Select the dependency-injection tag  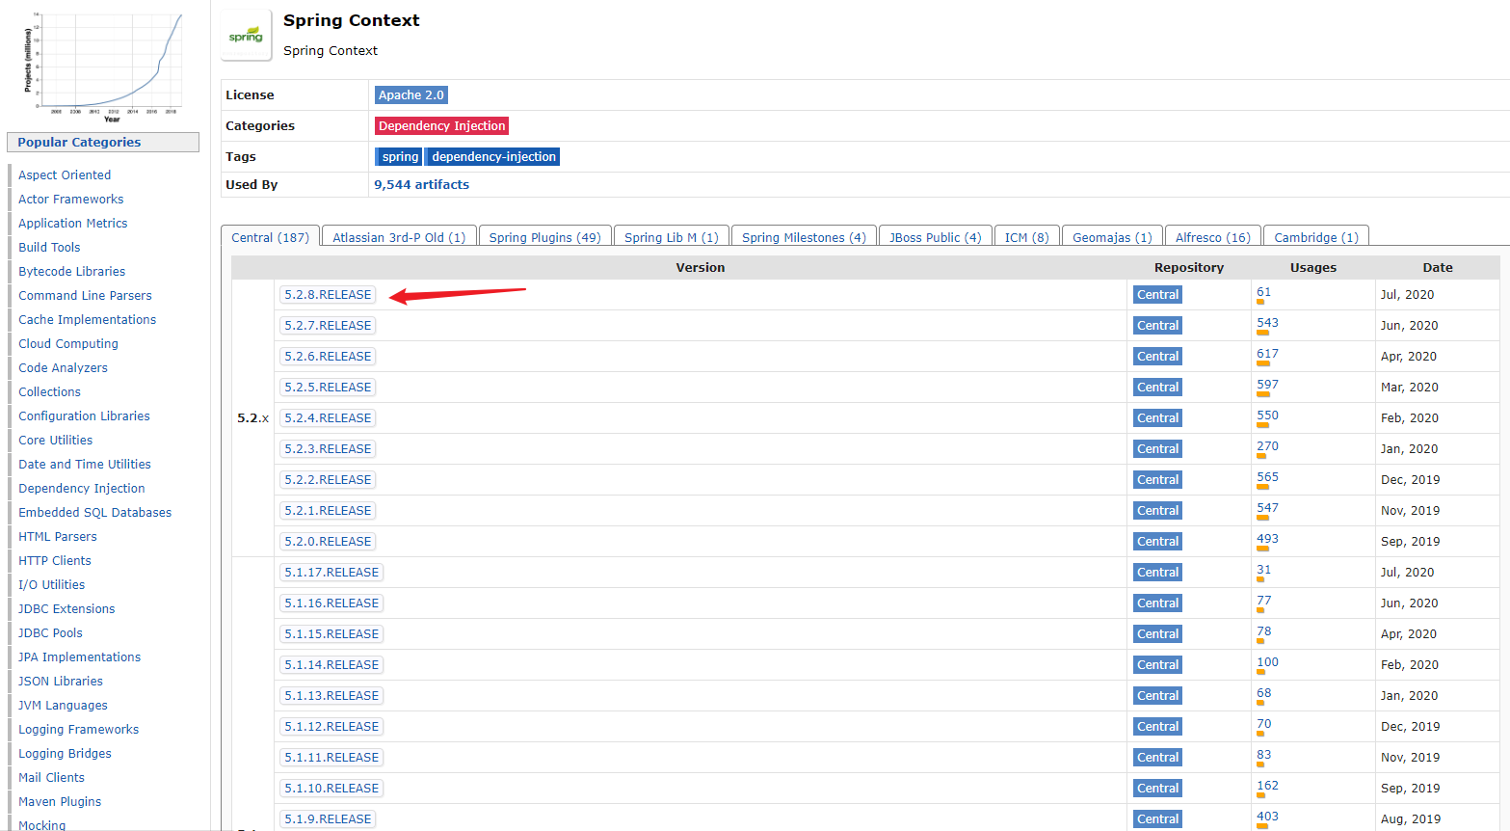point(493,157)
